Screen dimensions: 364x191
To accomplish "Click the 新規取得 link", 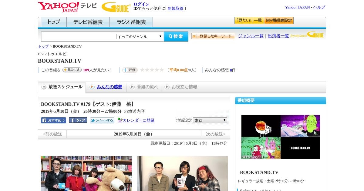I will [x=176, y=8].
